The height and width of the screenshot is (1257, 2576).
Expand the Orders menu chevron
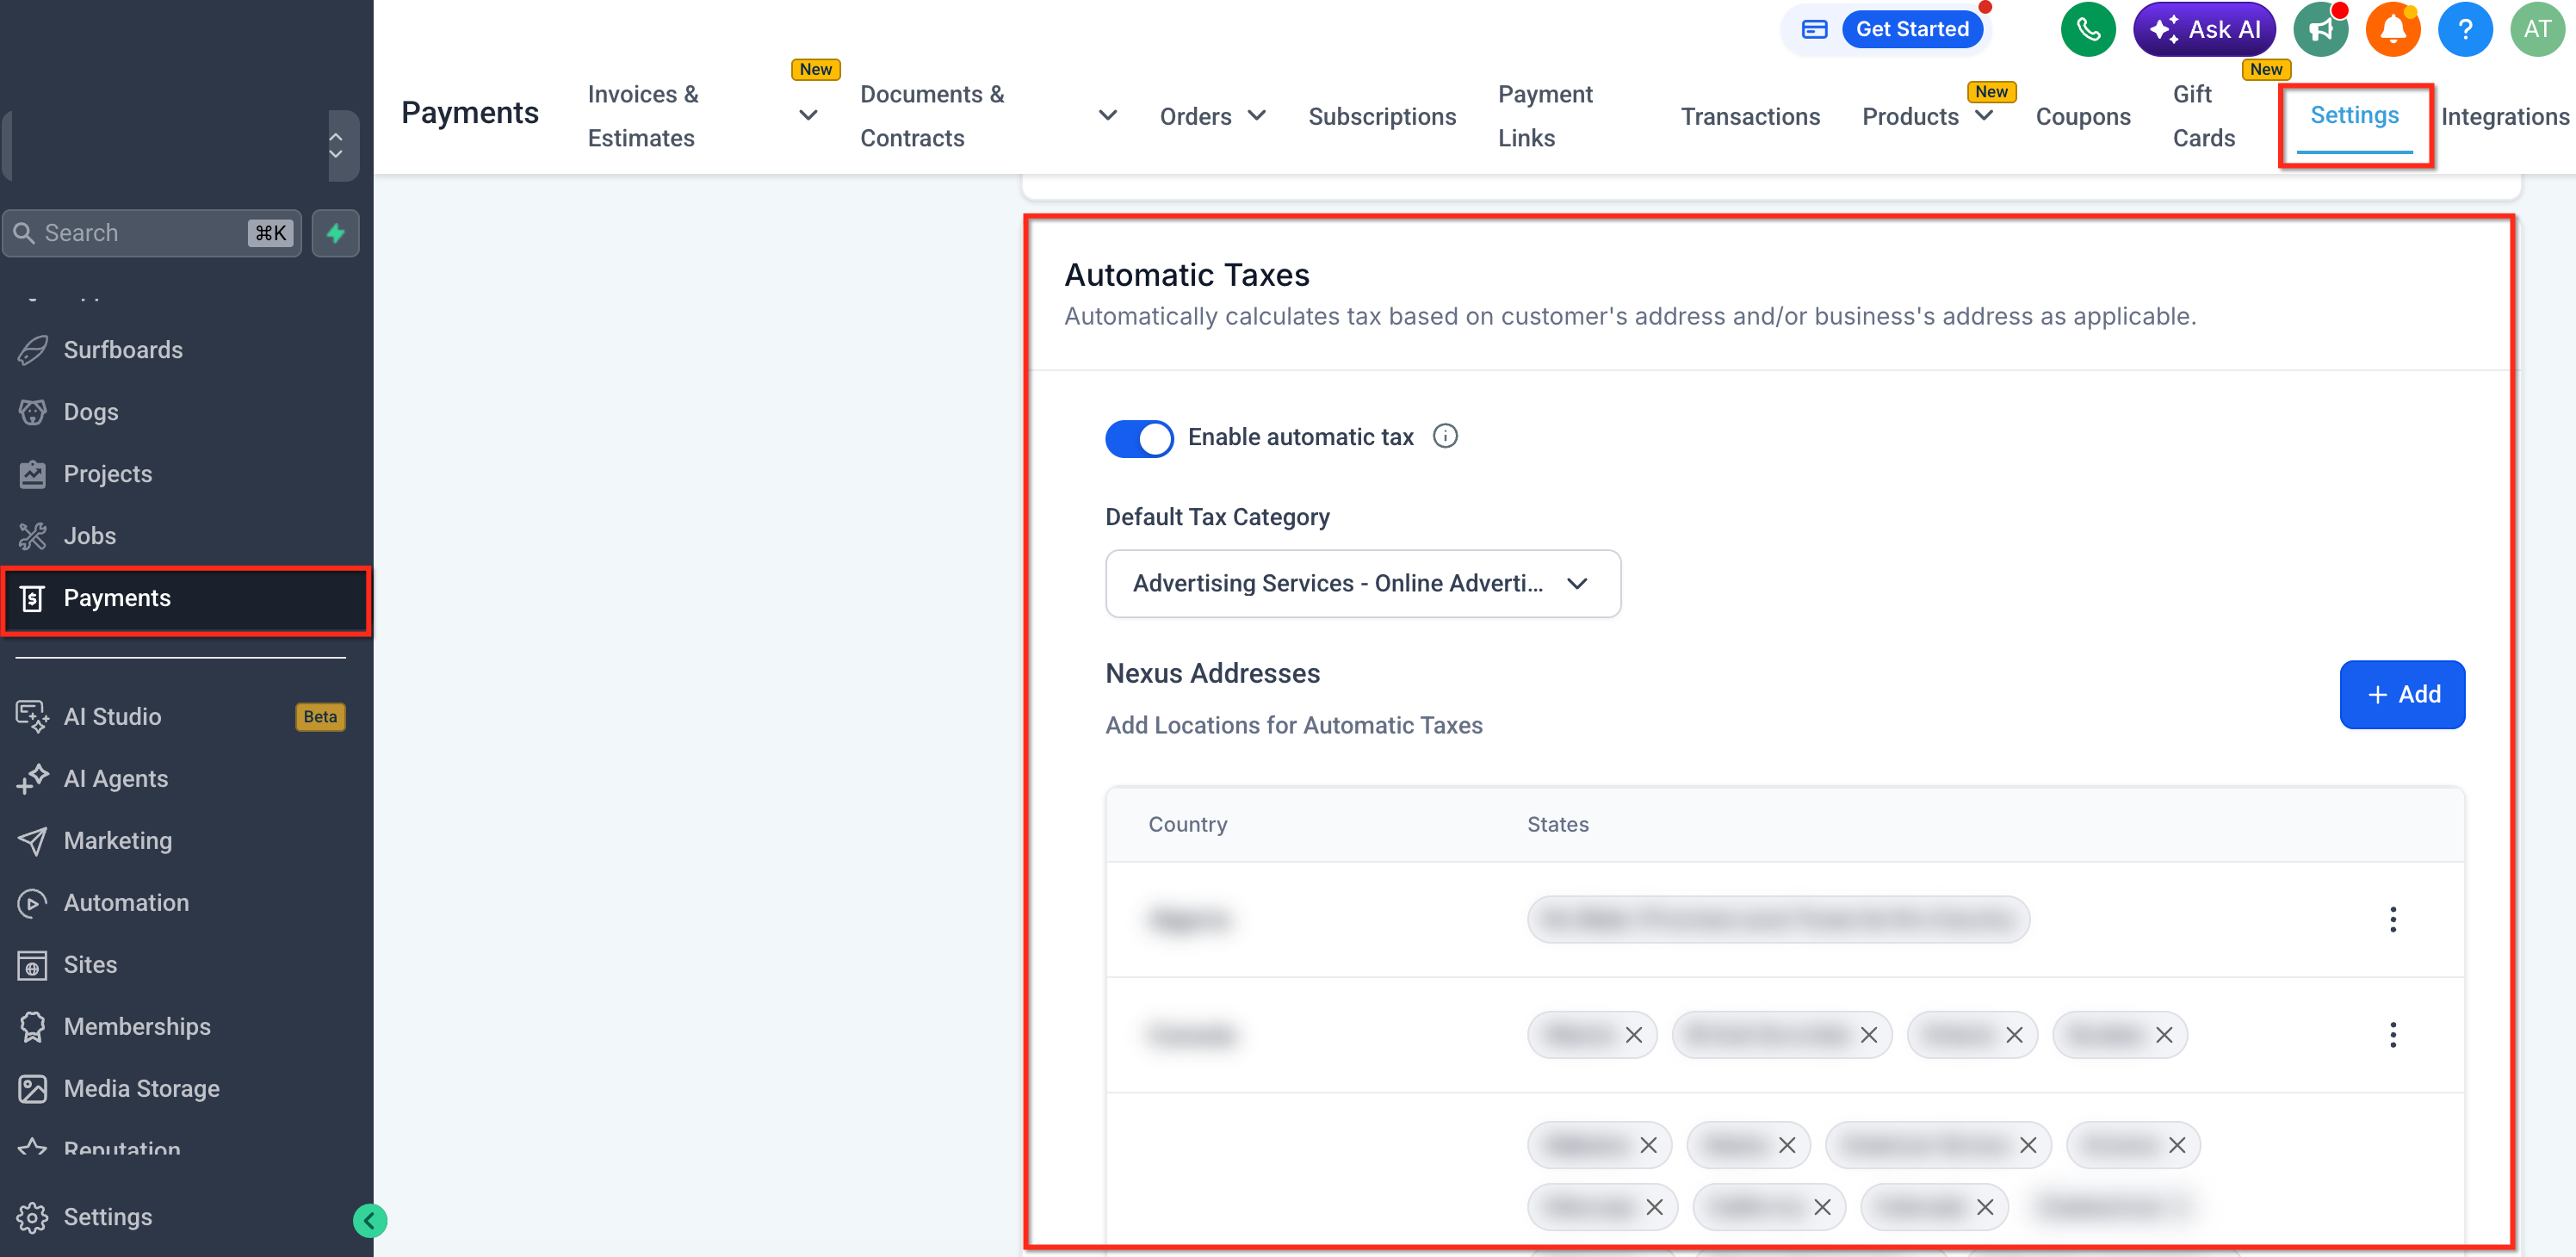(x=1257, y=116)
